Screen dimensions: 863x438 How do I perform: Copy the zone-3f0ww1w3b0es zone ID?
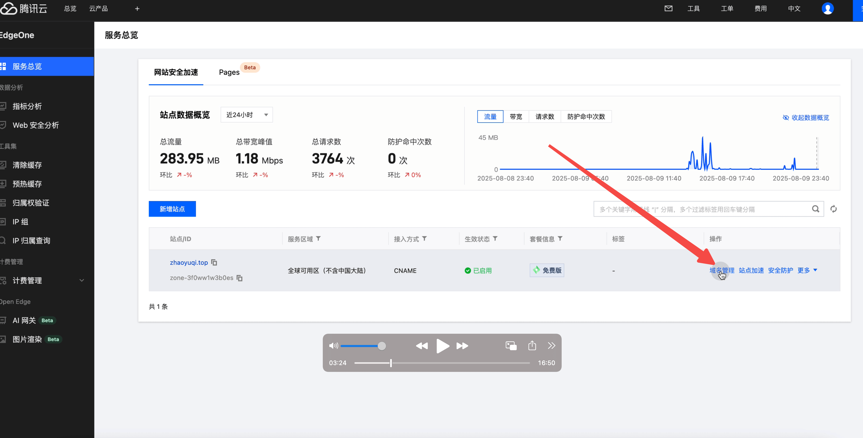(x=240, y=278)
